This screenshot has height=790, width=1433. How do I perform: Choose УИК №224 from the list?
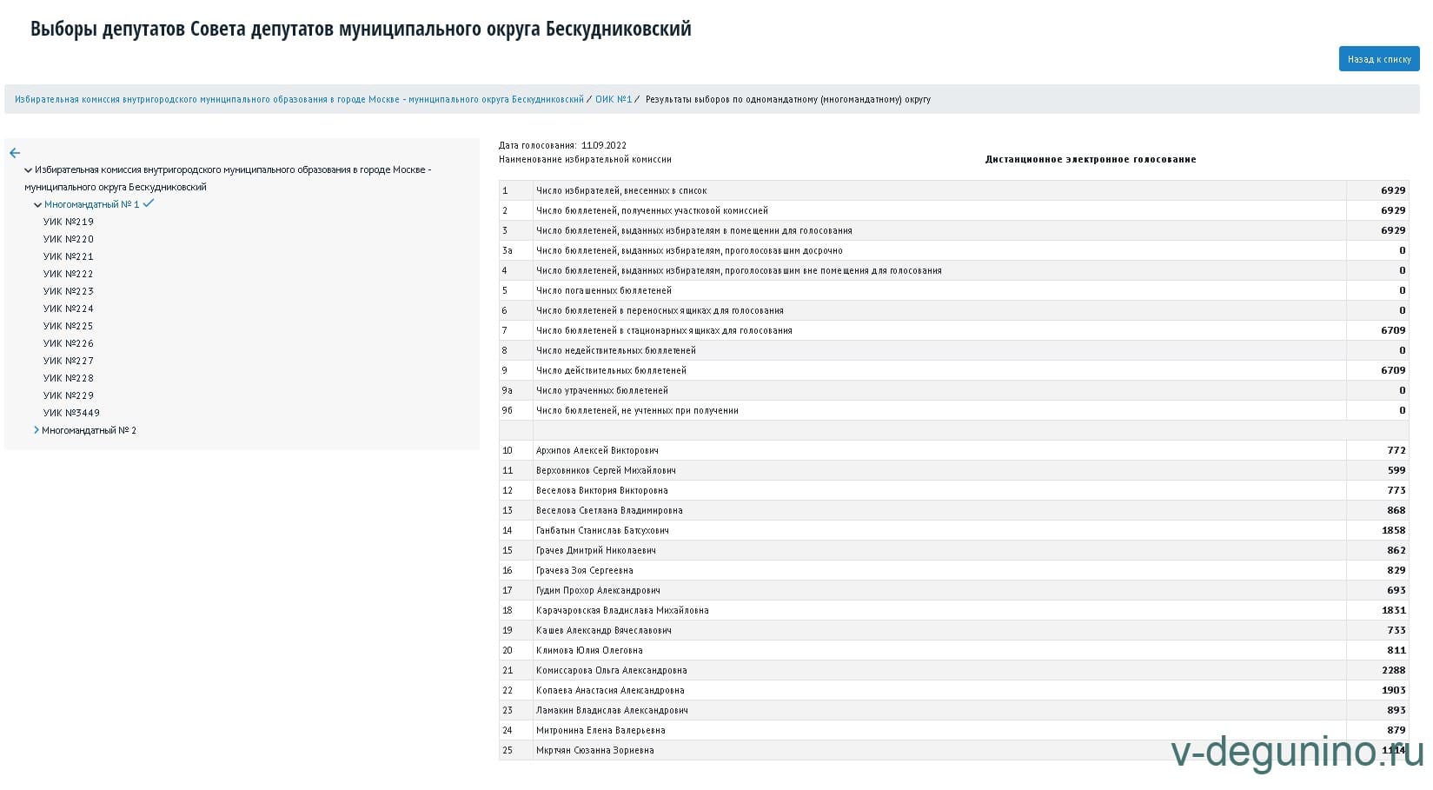pos(69,309)
